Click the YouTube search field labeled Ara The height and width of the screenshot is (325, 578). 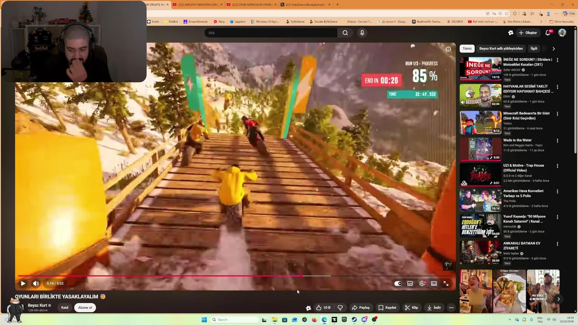click(271, 32)
